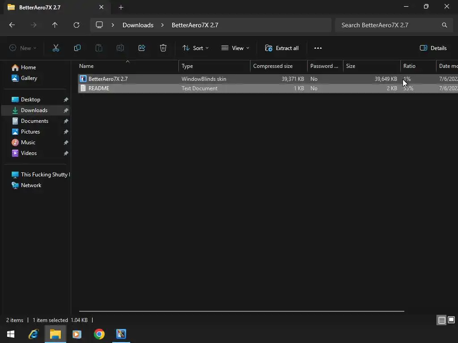The image size is (458, 343).
Task: Click the Forward navigation arrow
Action: point(34,25)
